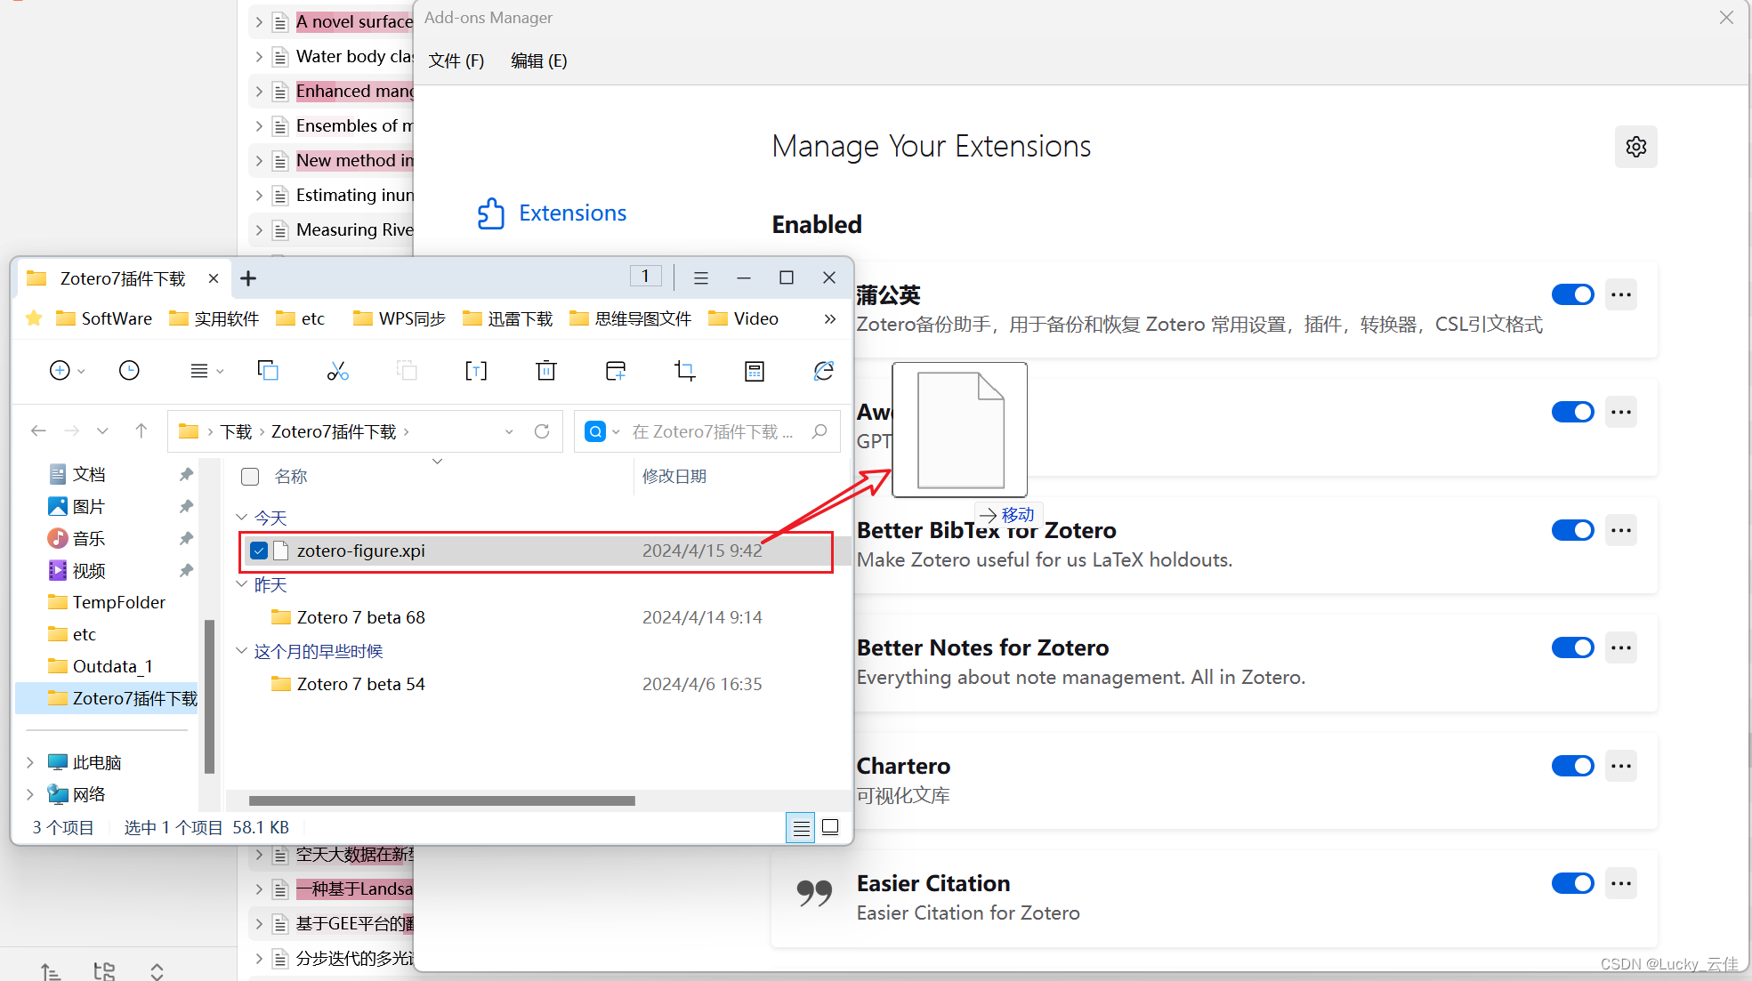Click the new window icon in toolbar

(616, 371)
